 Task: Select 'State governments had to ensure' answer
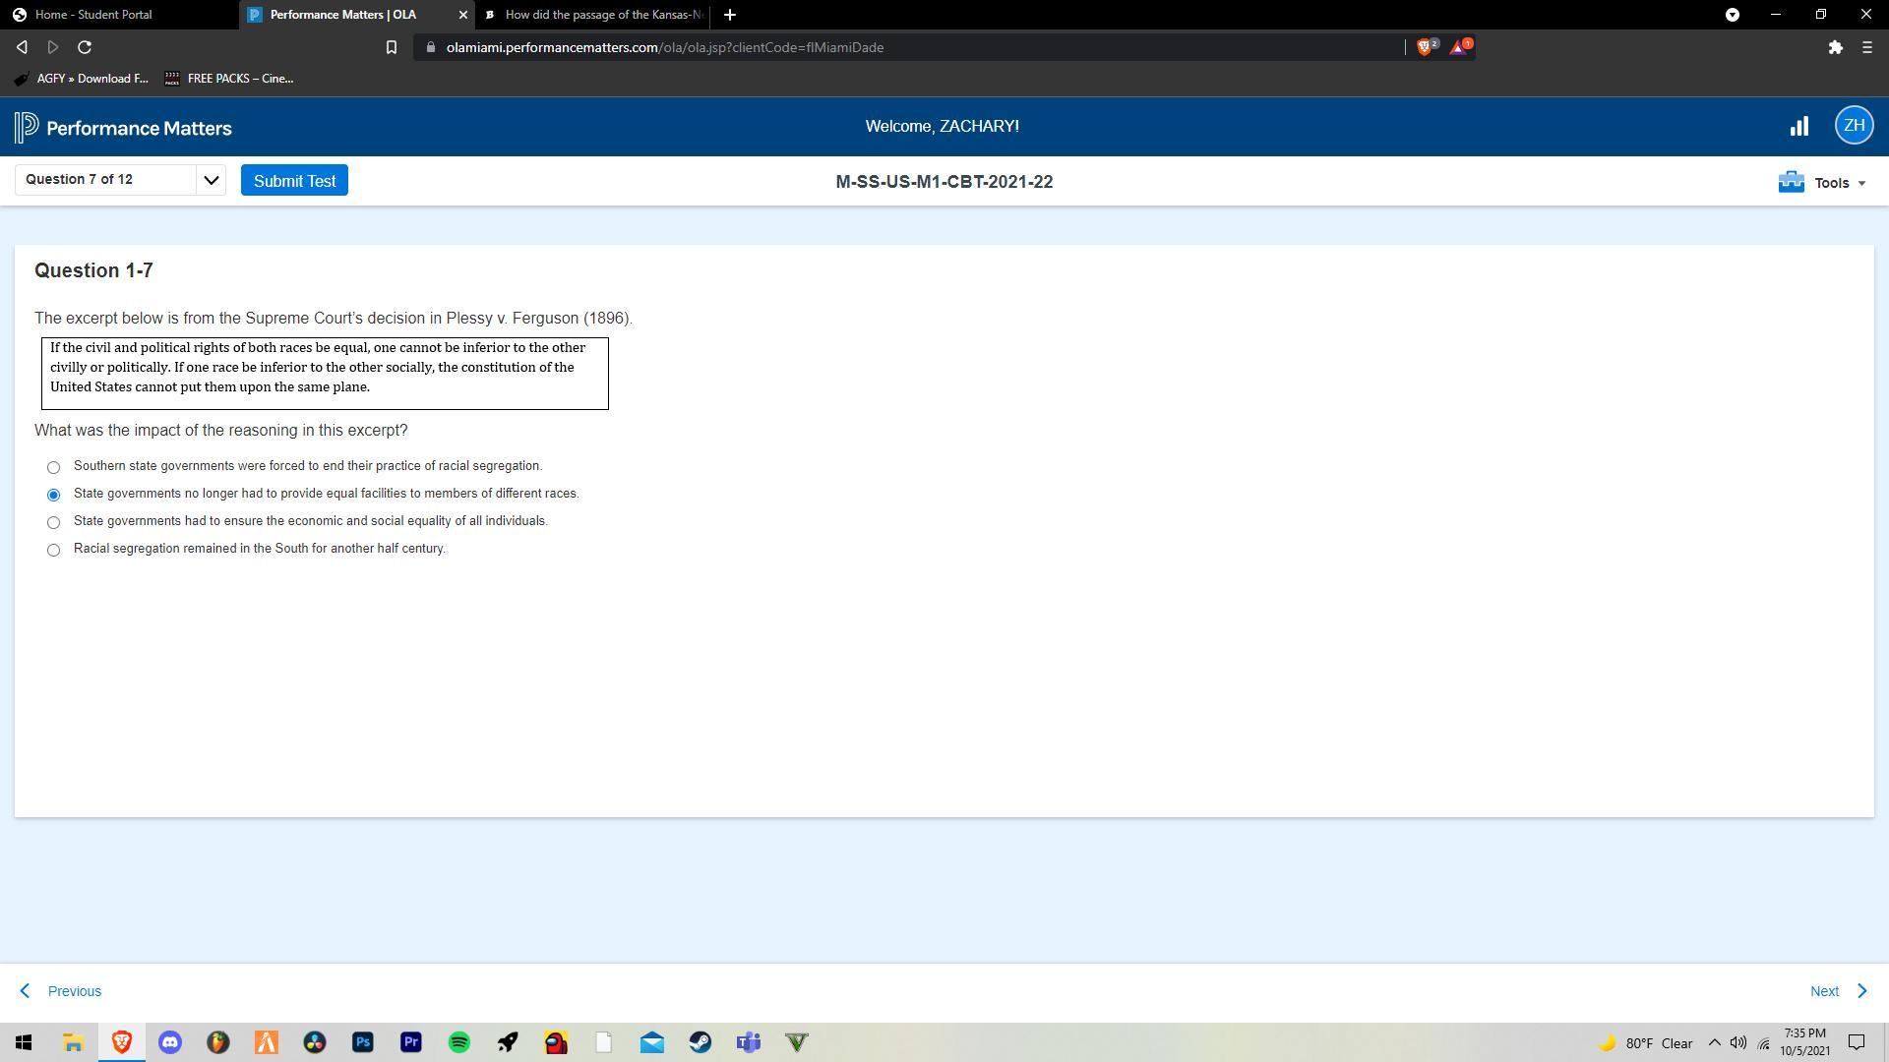tap(54, 522)
